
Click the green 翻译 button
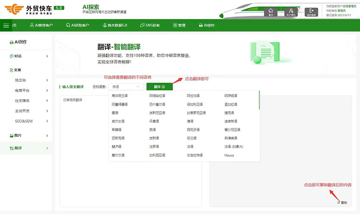(159, 87)
